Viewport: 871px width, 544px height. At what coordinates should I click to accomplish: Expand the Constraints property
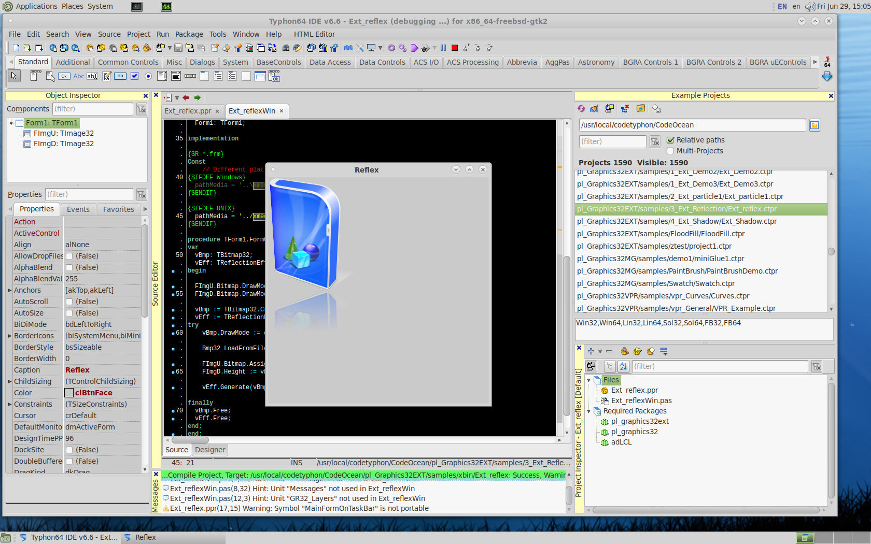[10, 404]
